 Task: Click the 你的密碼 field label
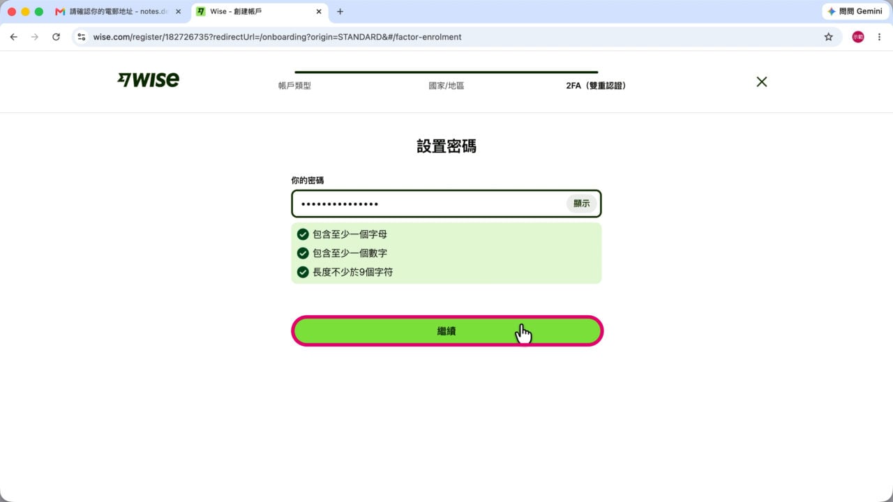[x=308, y=181]
